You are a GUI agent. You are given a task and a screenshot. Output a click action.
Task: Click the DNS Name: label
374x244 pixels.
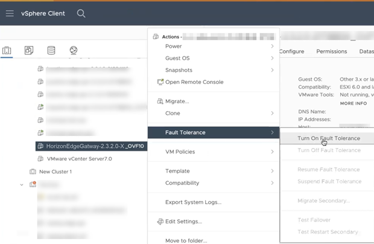(312, 112)
